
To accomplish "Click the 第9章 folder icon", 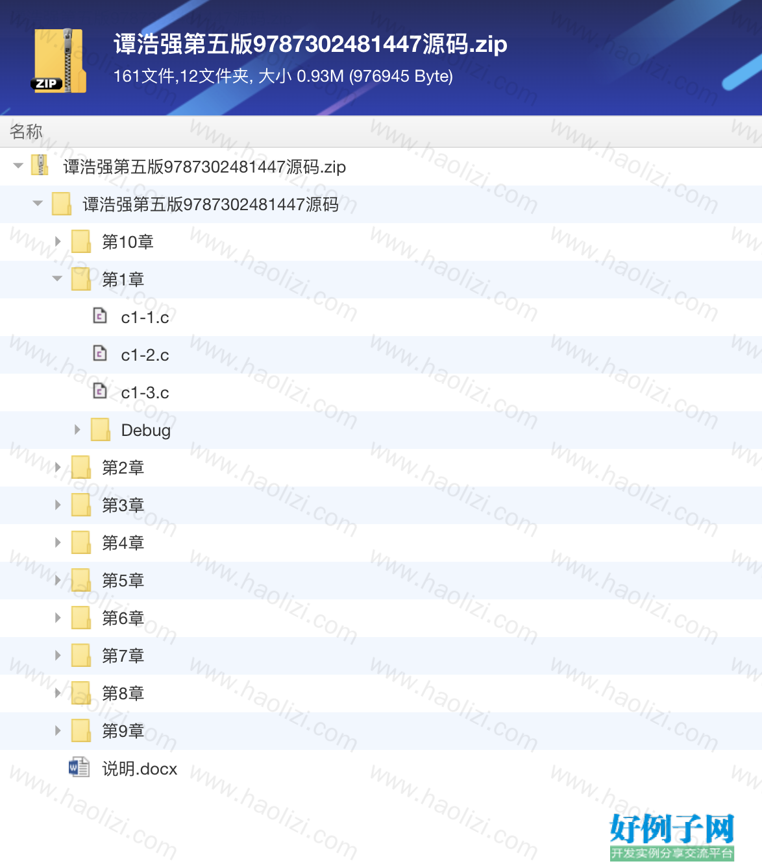I will [81, 730].
